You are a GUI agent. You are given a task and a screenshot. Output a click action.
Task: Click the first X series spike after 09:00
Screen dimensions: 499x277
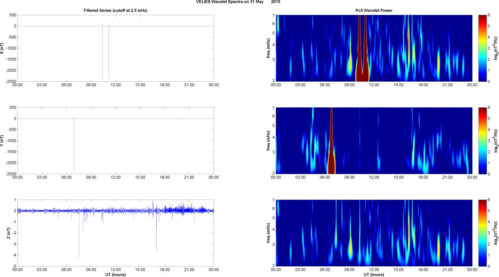tap(103, 52)
